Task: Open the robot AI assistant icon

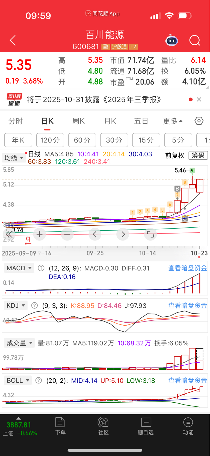Action: pyautogui.click(x=172, y=41)
